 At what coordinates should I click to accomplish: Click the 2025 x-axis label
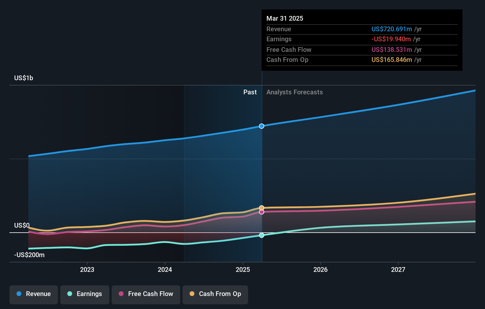click(x=243, y=269)
